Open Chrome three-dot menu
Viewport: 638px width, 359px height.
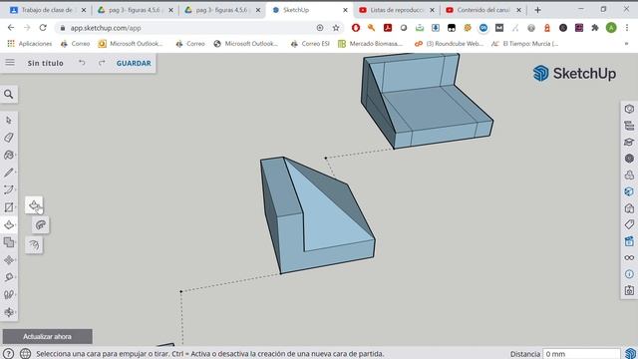(627, 28)
